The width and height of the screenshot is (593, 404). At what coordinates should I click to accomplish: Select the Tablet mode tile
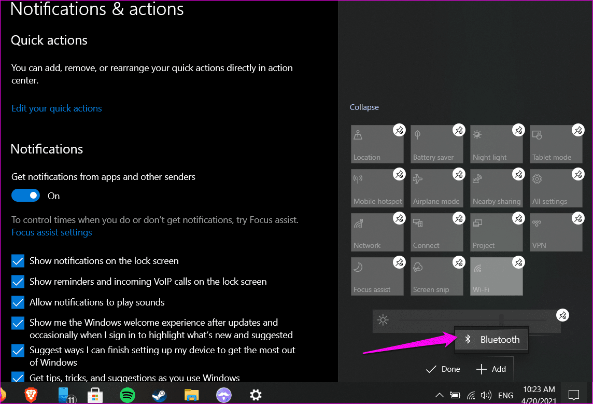(556, 144)
